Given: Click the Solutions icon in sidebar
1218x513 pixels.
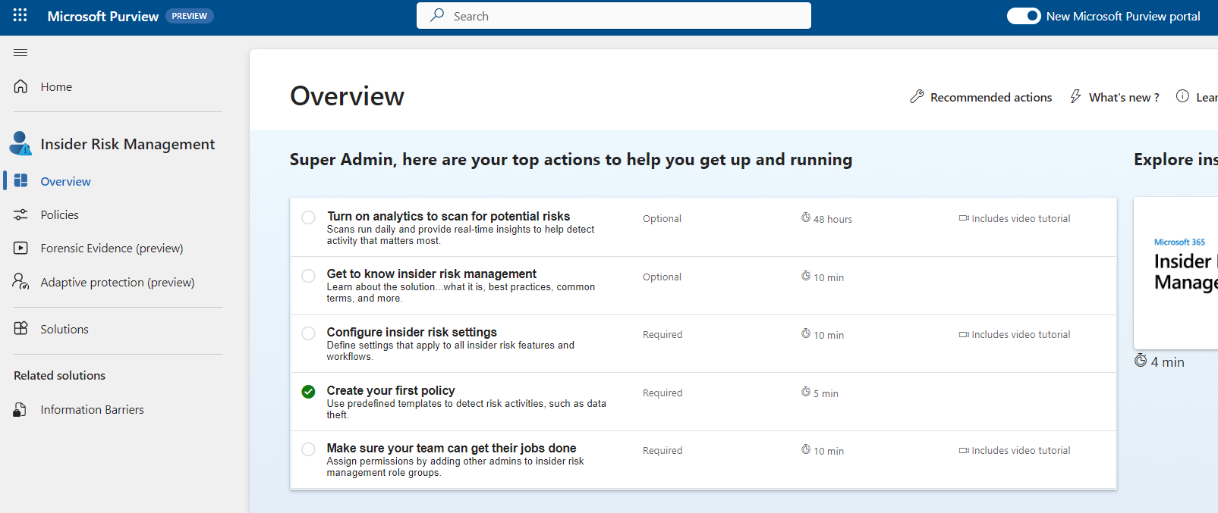Looking at the screenshot, I should click(20, 329).
